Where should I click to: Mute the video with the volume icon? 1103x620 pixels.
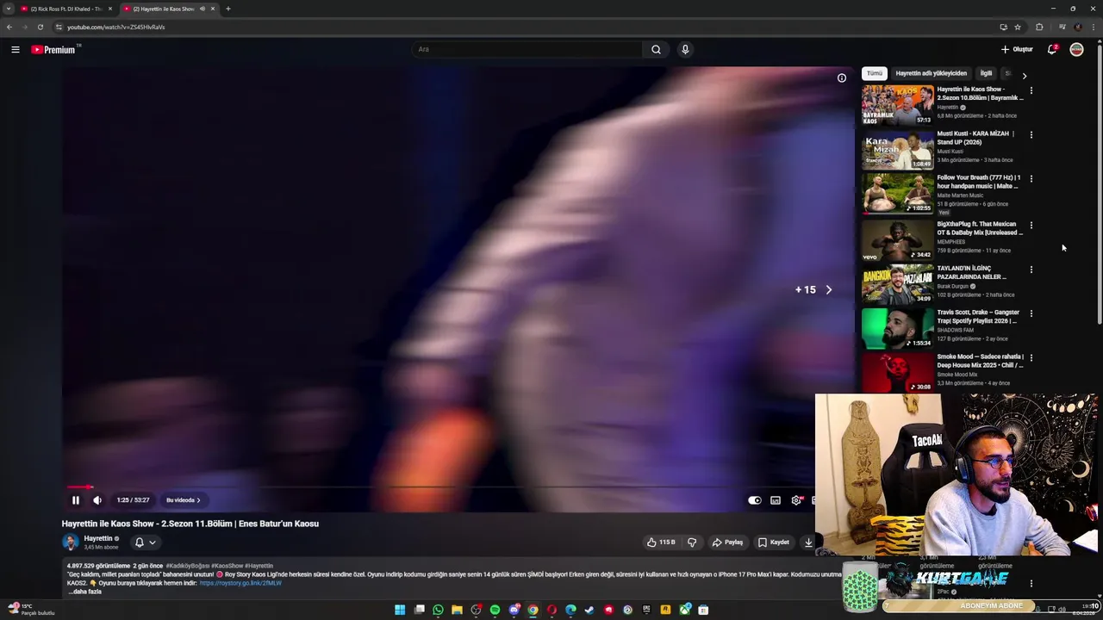click(x=97, y=500)
